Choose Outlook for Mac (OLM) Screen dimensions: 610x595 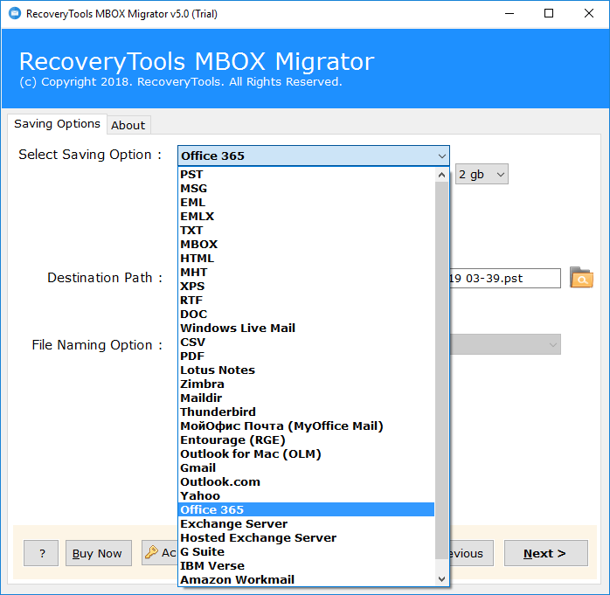(306, 453)
